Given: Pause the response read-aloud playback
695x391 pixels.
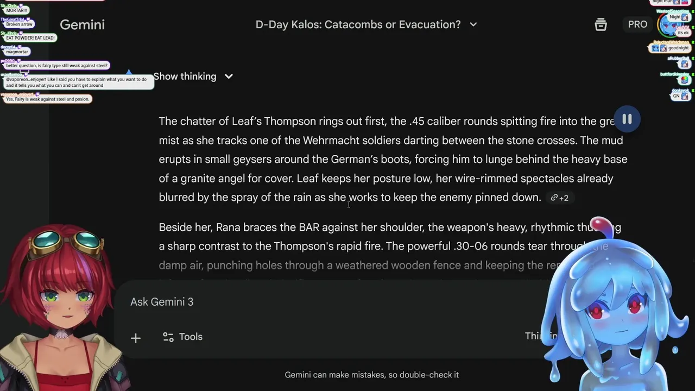Looking at the screenshot, I should [627, 119].
